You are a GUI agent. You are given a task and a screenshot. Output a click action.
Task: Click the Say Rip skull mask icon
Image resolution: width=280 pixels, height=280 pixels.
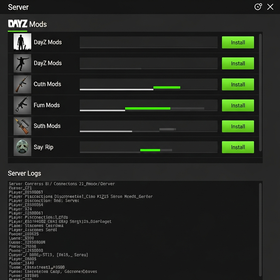(x=22, y=147)
